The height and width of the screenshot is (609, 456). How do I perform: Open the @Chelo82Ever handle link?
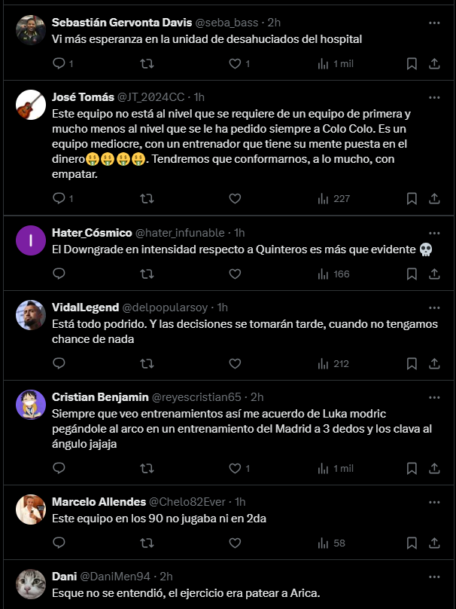[x=187, y=502]
